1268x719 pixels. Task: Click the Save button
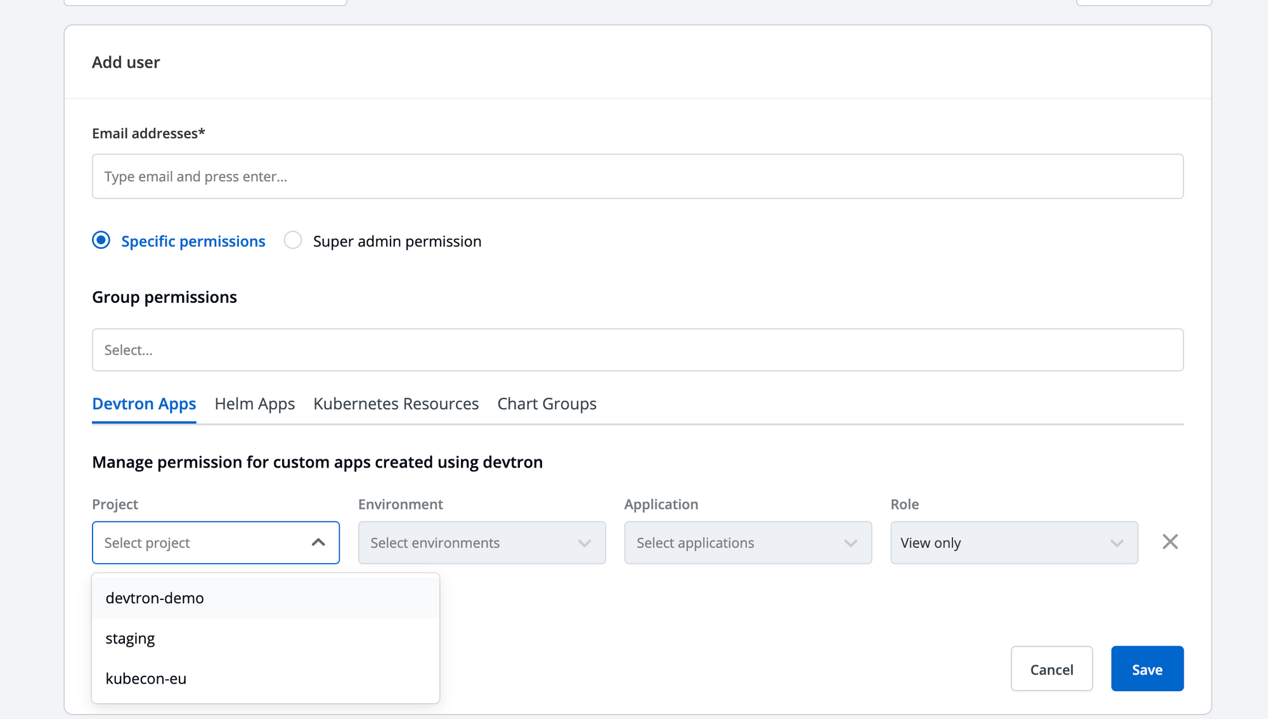pos(1147,669)
